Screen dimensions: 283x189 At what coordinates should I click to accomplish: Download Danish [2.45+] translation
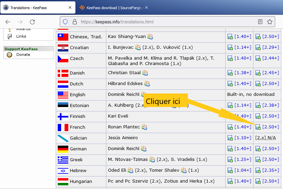(x=270, y=73)
